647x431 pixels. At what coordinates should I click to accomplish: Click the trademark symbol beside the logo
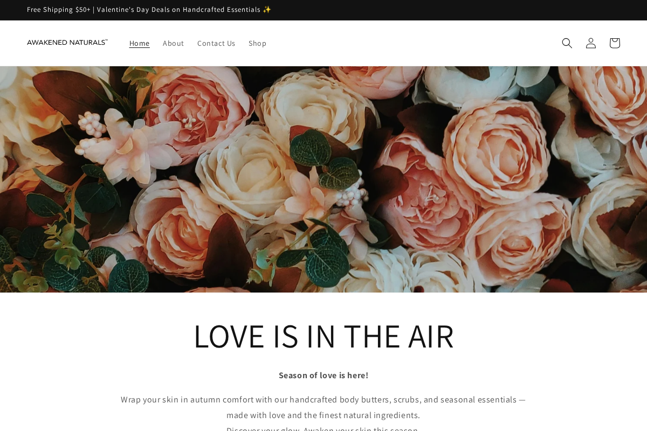106,39
